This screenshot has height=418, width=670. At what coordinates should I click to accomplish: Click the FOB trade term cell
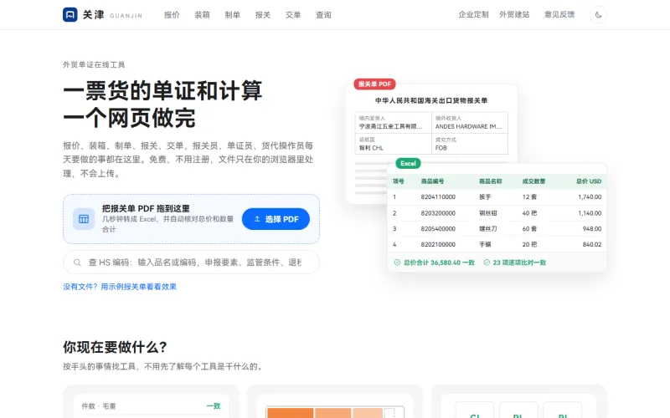pos(470,144)
